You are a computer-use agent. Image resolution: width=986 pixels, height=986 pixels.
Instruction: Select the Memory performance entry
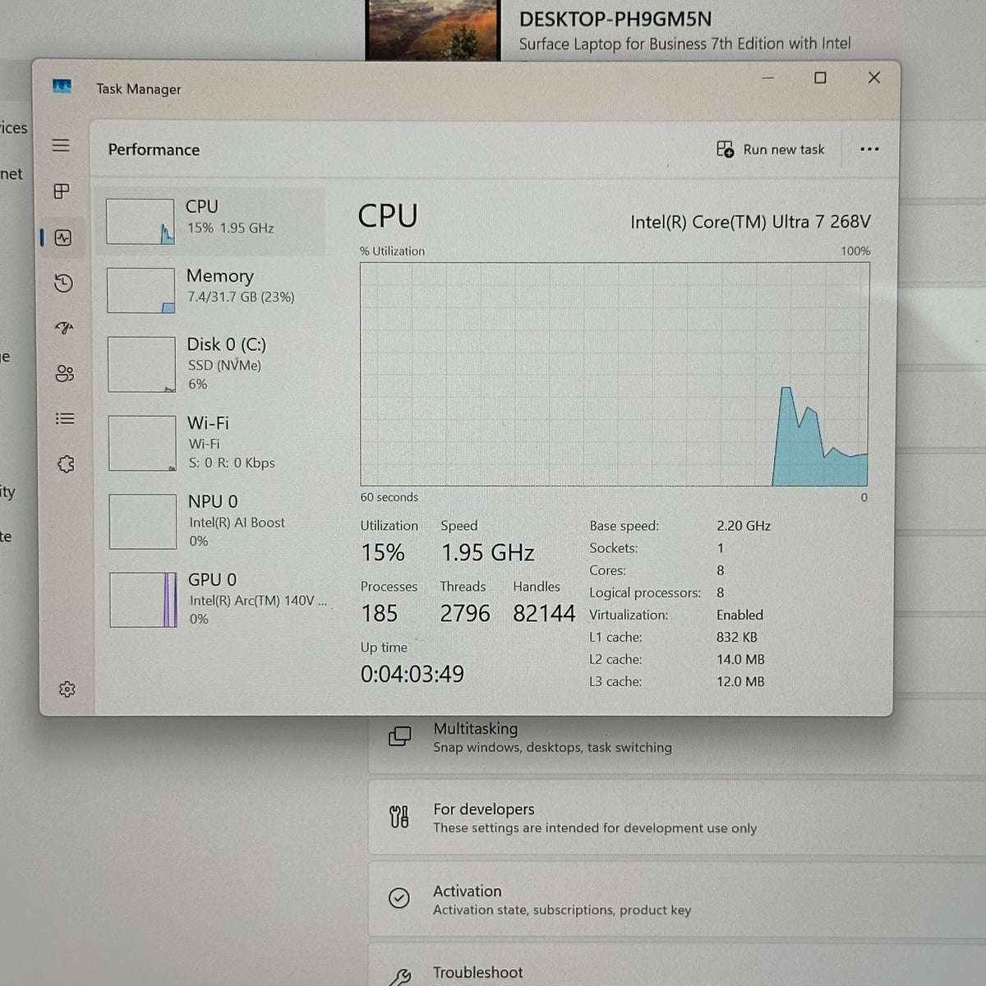tap(212, 290)
